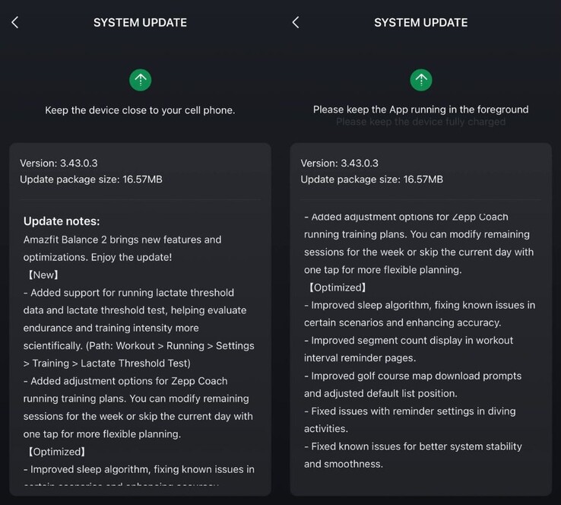The height and width of the screenshot is (505, 561).
Task: Tap green update arrow above 'Keep the device close'
Action: [140, 78]
